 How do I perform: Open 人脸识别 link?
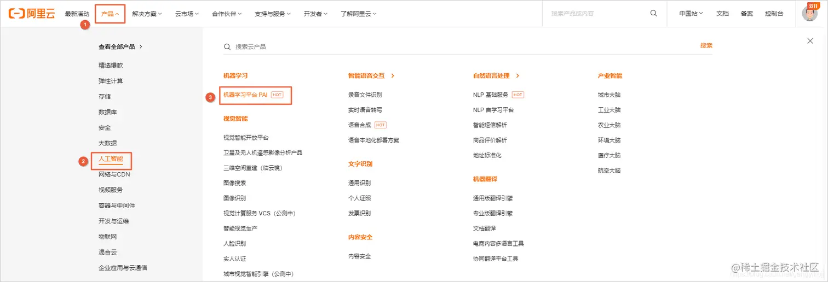pos(234,243)
